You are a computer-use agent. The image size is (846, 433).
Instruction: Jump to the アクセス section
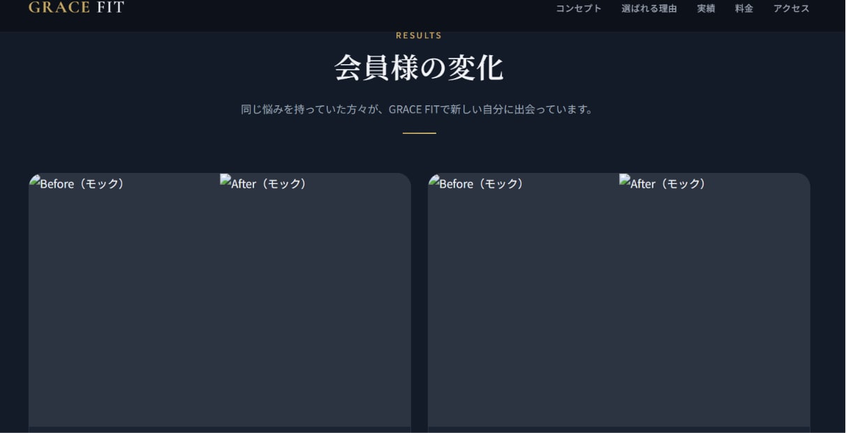point(791,8)
